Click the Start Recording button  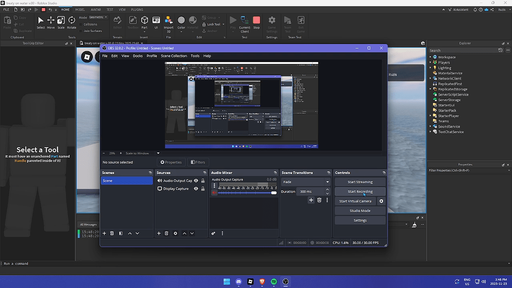360,191
